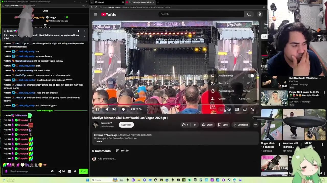Open the Kick channel points icon

coord(62,171)
